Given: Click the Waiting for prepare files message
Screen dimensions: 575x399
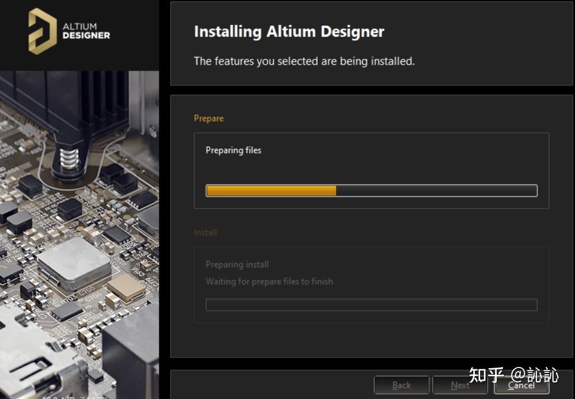Looking at the screenshot, I should (270, 282).
